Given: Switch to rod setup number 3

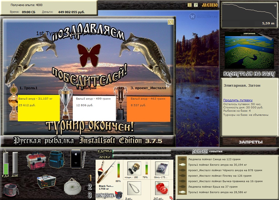Looking at the screenshot, I should pos(90,195).
